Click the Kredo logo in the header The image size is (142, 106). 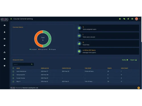(5, 20)
